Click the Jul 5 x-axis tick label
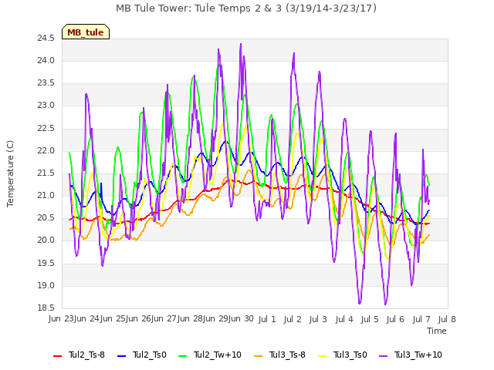 pos(370,319)
